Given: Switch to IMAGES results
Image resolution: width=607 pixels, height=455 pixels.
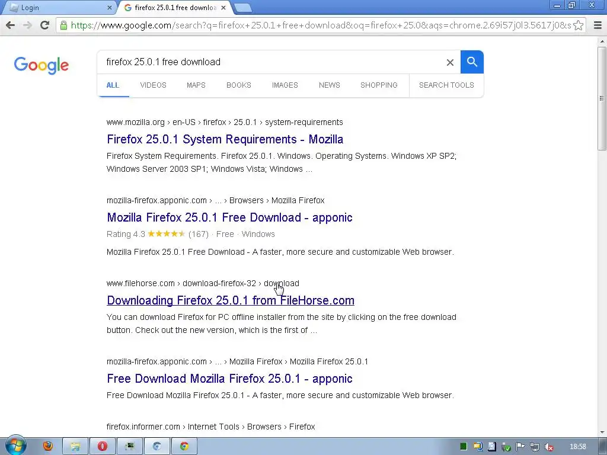Looking at the screenshot, I should click(x=285, y=85).
